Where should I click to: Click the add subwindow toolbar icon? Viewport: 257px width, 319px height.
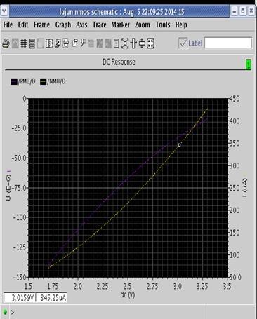(49, 43)
